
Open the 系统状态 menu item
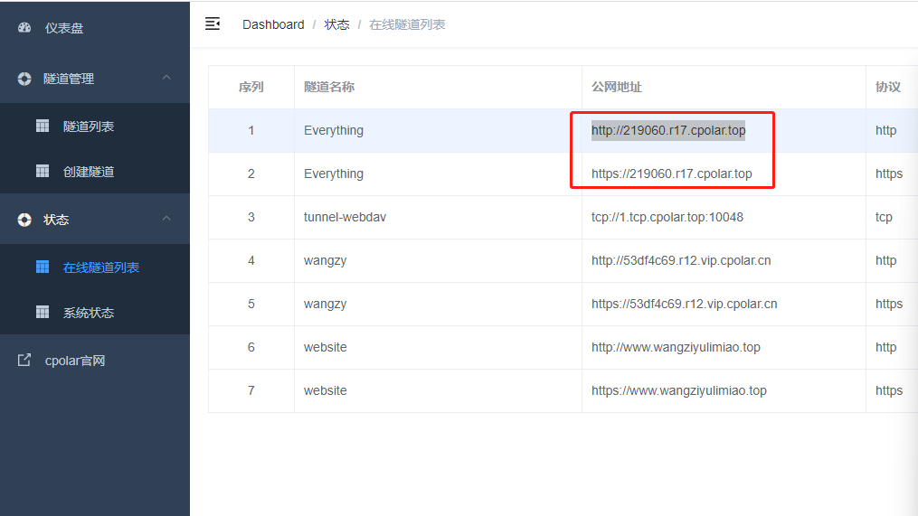tap(95, 313)
